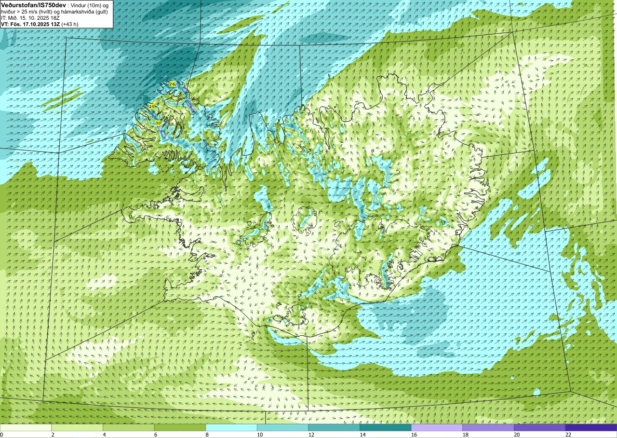
Task: Click the legend scale number 10
Action: 260,435
